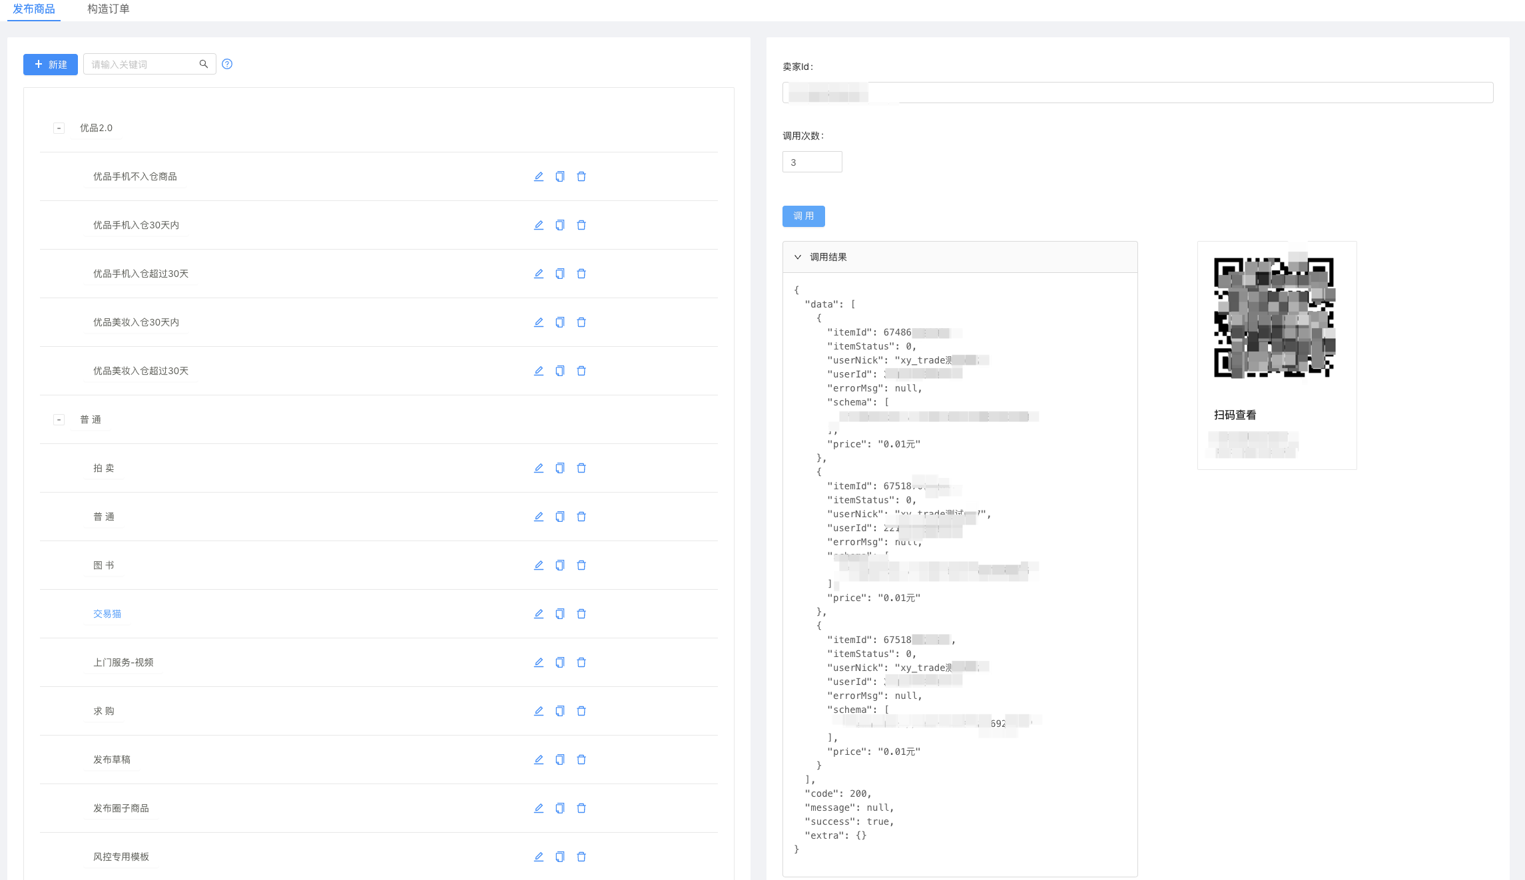Copy the 优品美妆入仓30天内 template
Viewport: 1525px width, 880px height.
(560, 322)
